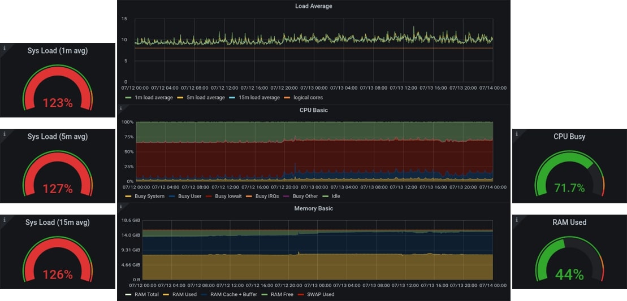Open the CPU Basic panel title menu
627x301 pixels.
click(x=313, y=110)
